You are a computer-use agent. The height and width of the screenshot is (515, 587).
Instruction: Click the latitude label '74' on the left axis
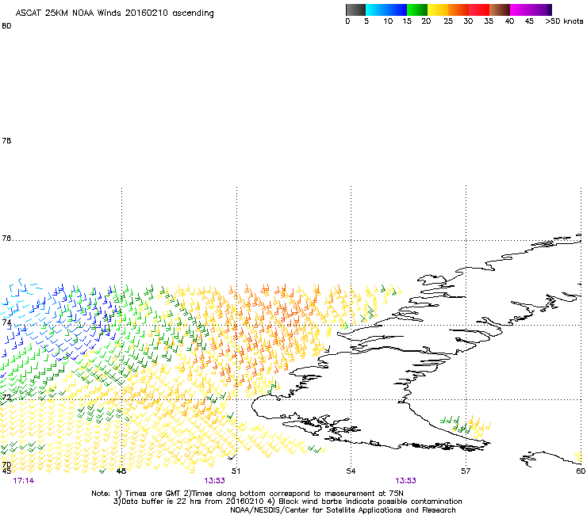pyautogui.click(x=6, y=322)
